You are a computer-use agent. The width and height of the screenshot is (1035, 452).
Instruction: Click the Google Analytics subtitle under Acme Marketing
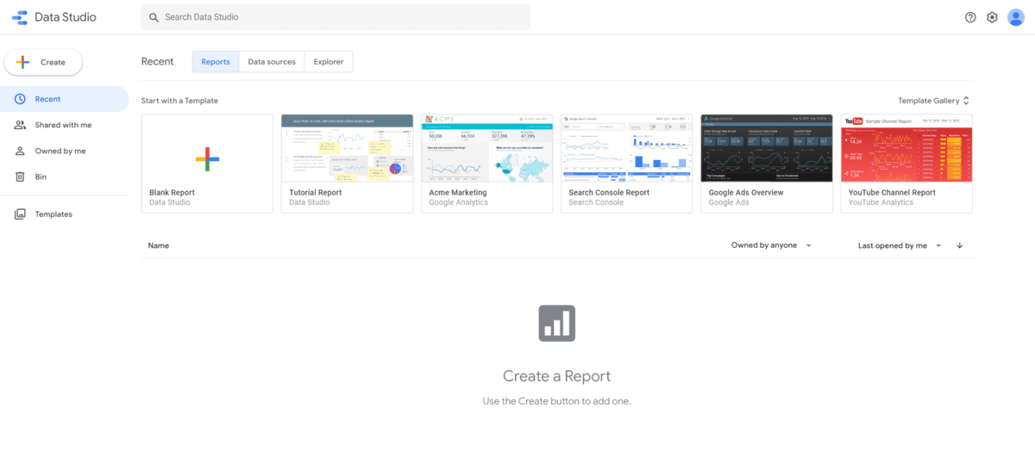pyautogui.click(x=458, y=203)
